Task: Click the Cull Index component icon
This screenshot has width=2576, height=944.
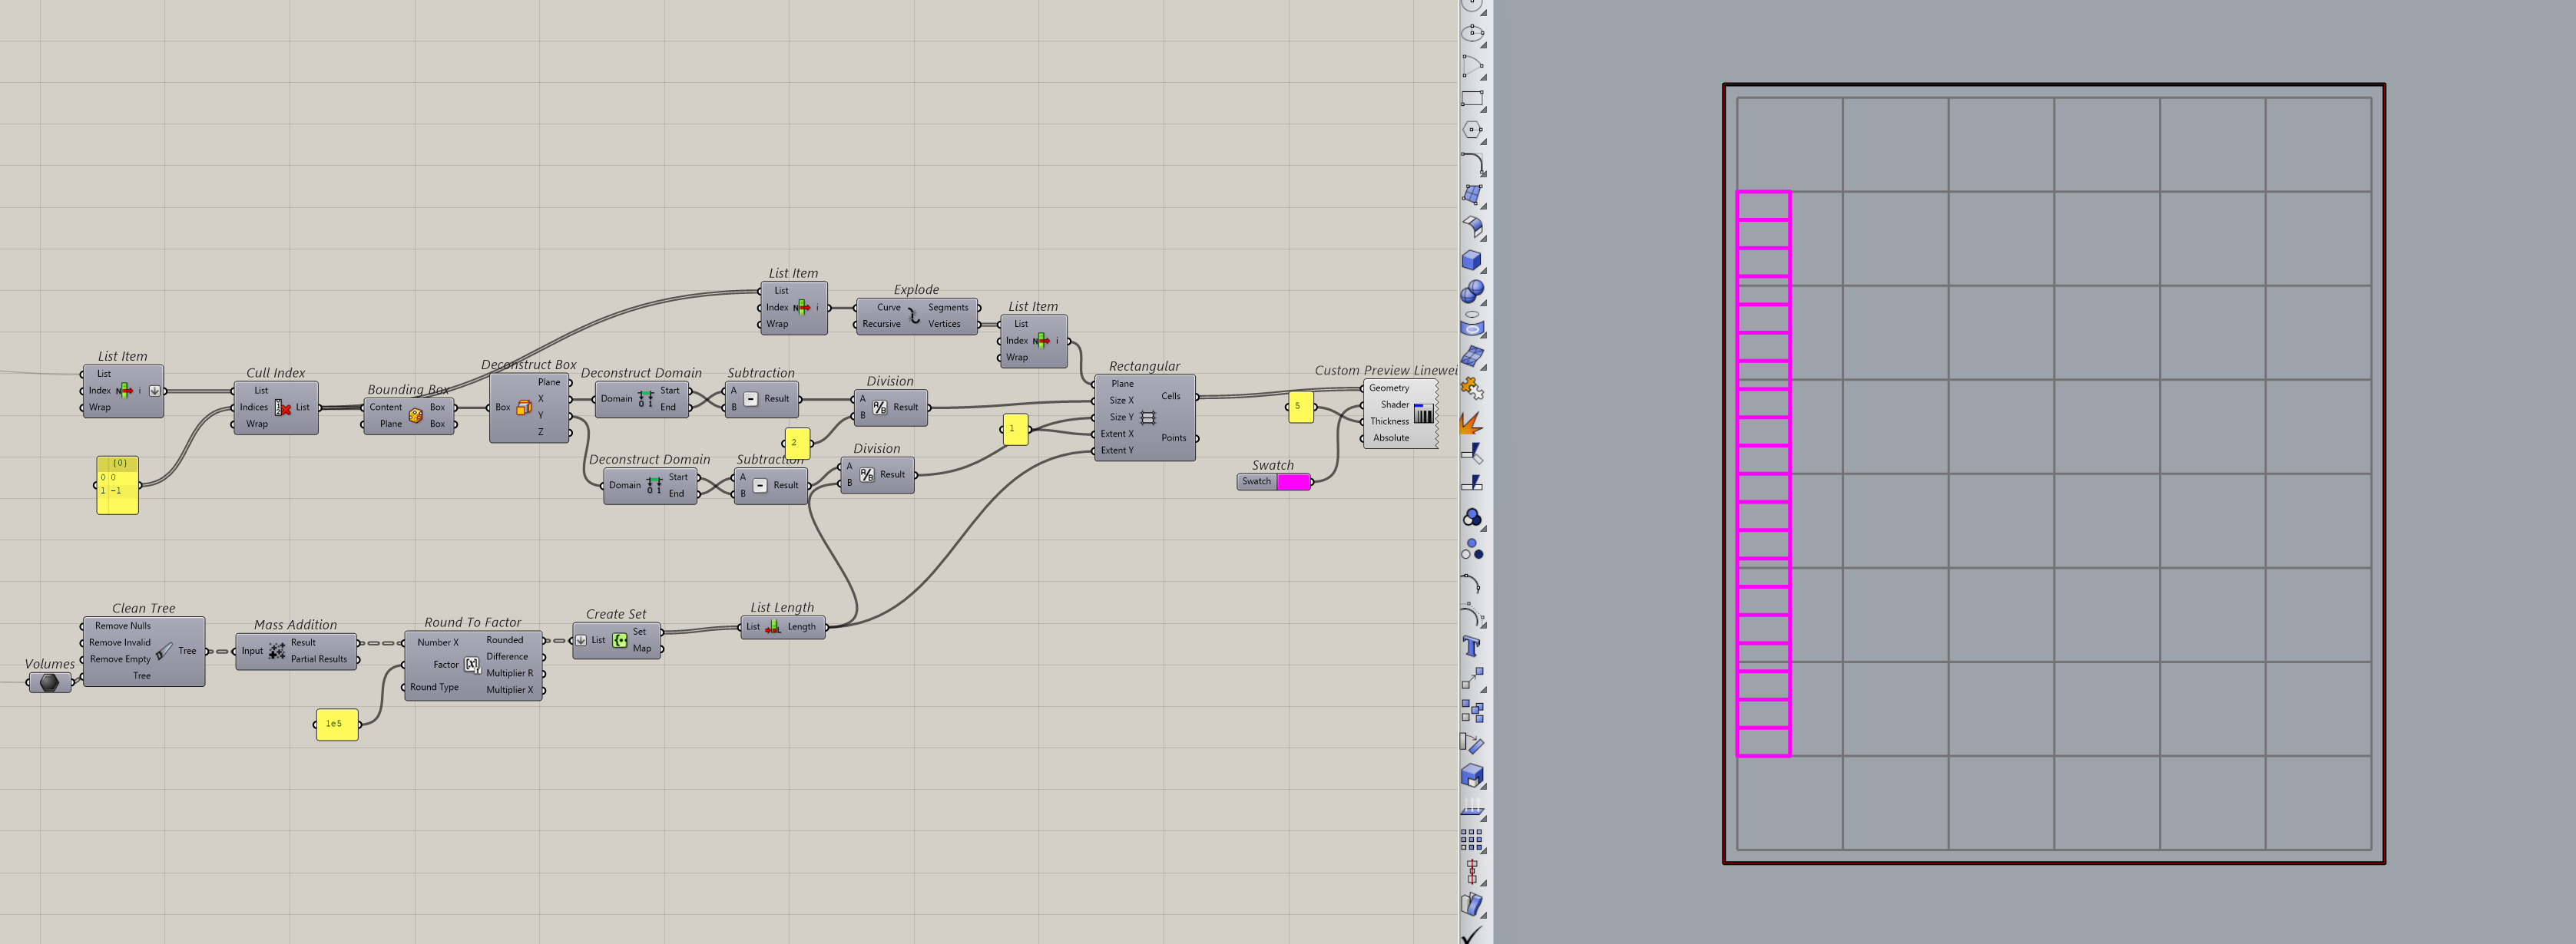Action: coord(283,408)
